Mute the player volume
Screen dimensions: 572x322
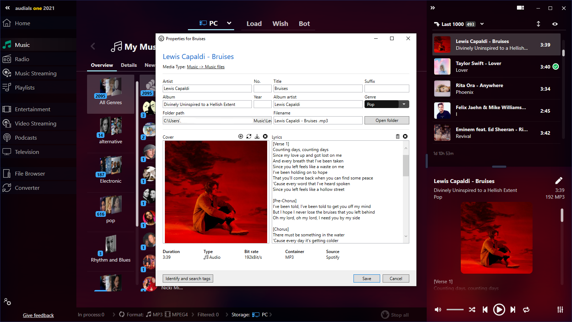click(x=438, y=310)
